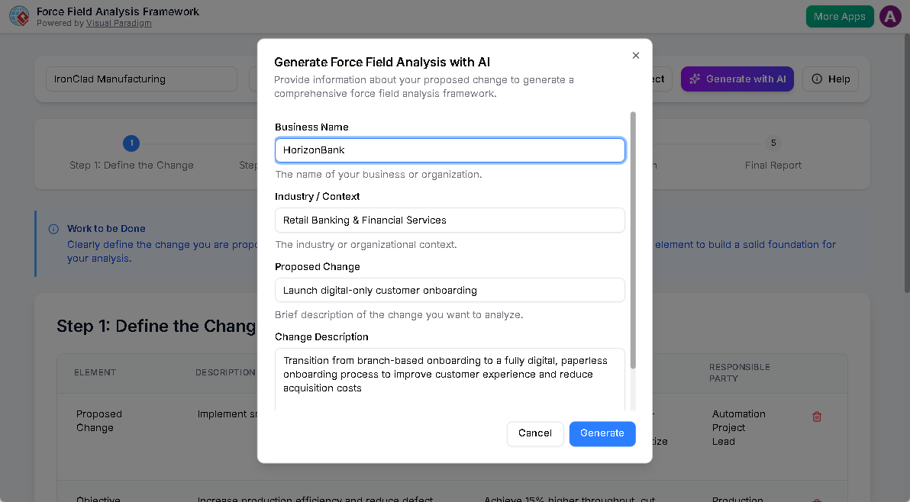Click inside the Change Description textarea
910x502 pixels.
[x=450, y=374]
